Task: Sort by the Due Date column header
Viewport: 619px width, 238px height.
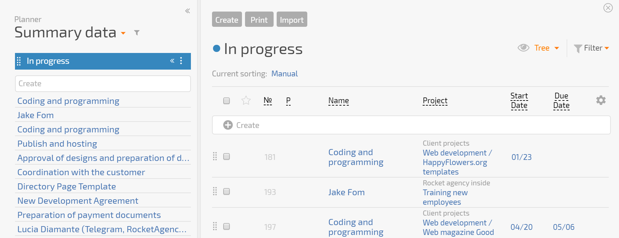Action: click(x=561, y=100)
